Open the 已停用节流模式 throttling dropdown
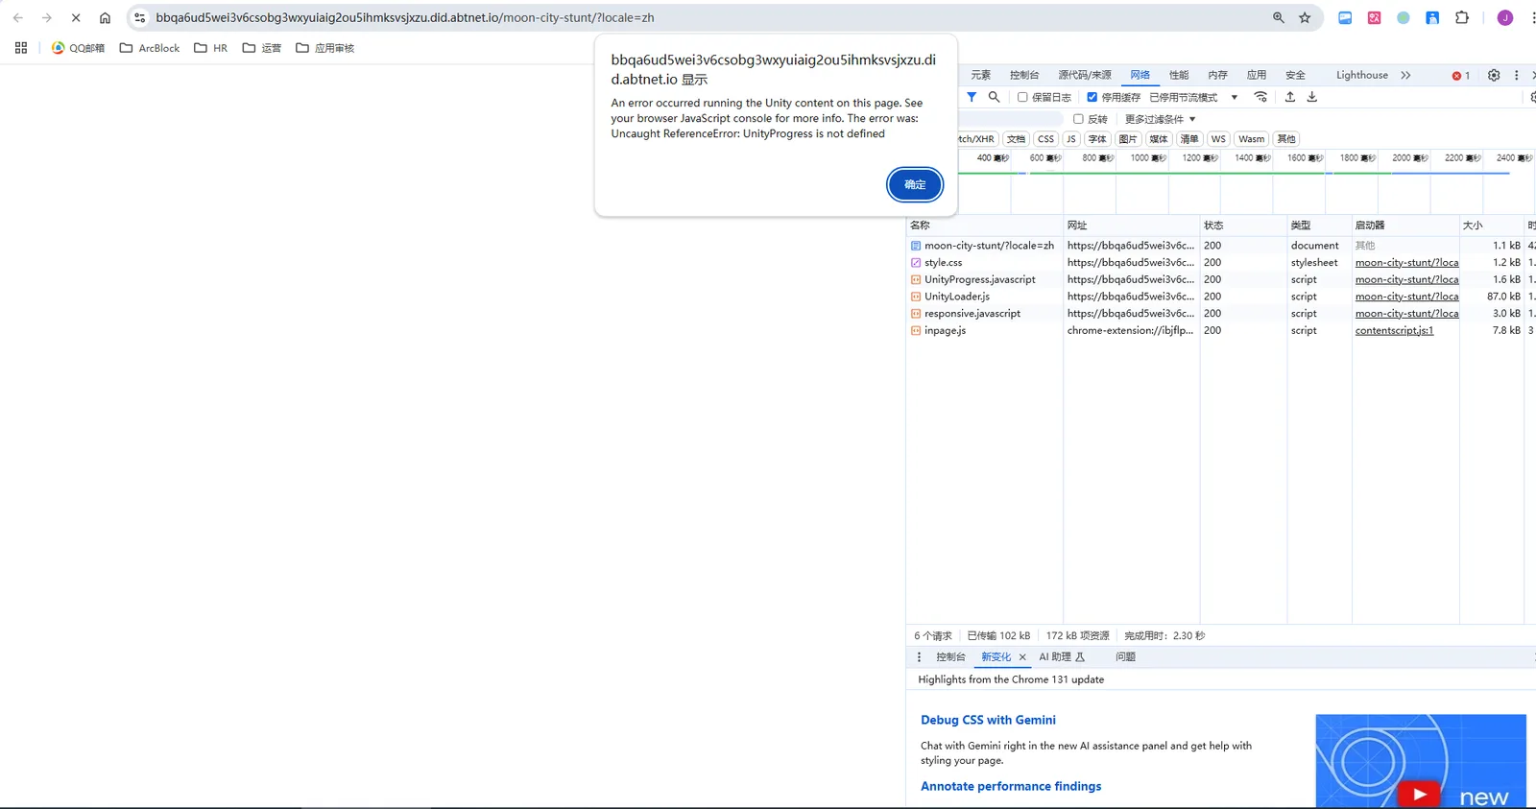Viewport: 1536px width, 809px height. pos(1193,97)
